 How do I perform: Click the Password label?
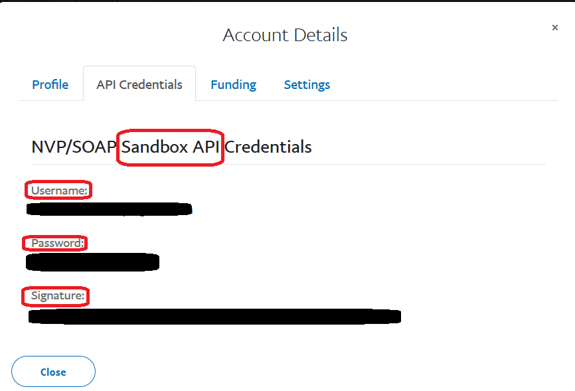57,243
